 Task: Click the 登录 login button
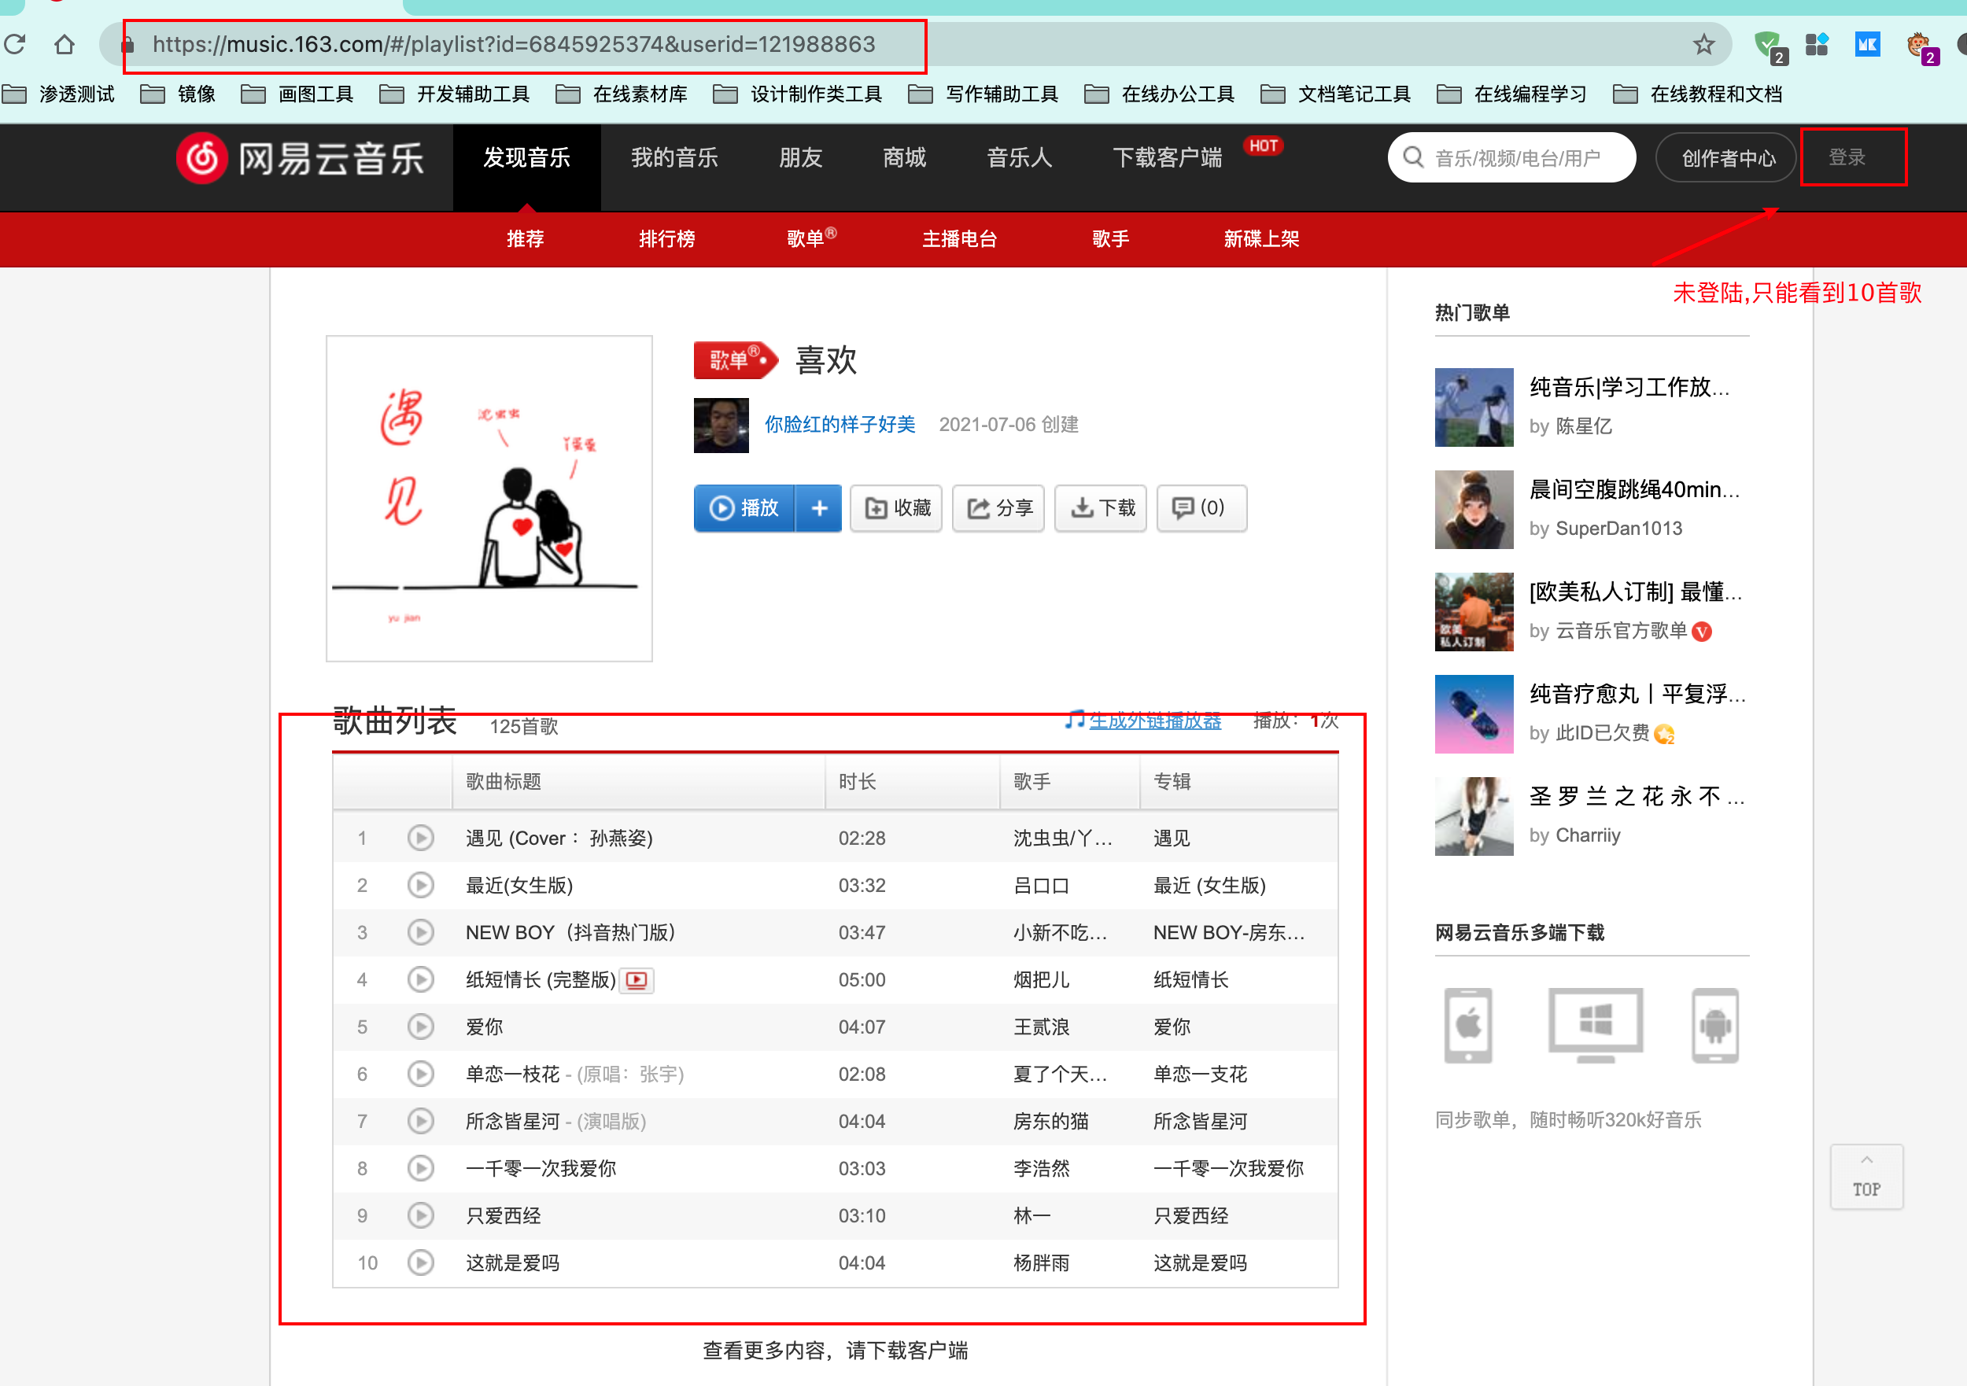click(x=1846, y=157)
